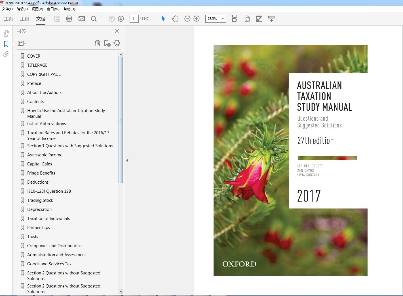Click the book cover page image
The height and width of the screenshot is (296, 403).
[290, 160]
